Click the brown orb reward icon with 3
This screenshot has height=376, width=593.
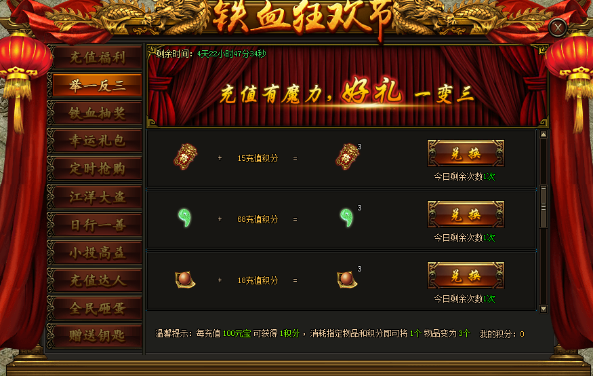pos(347,280)
